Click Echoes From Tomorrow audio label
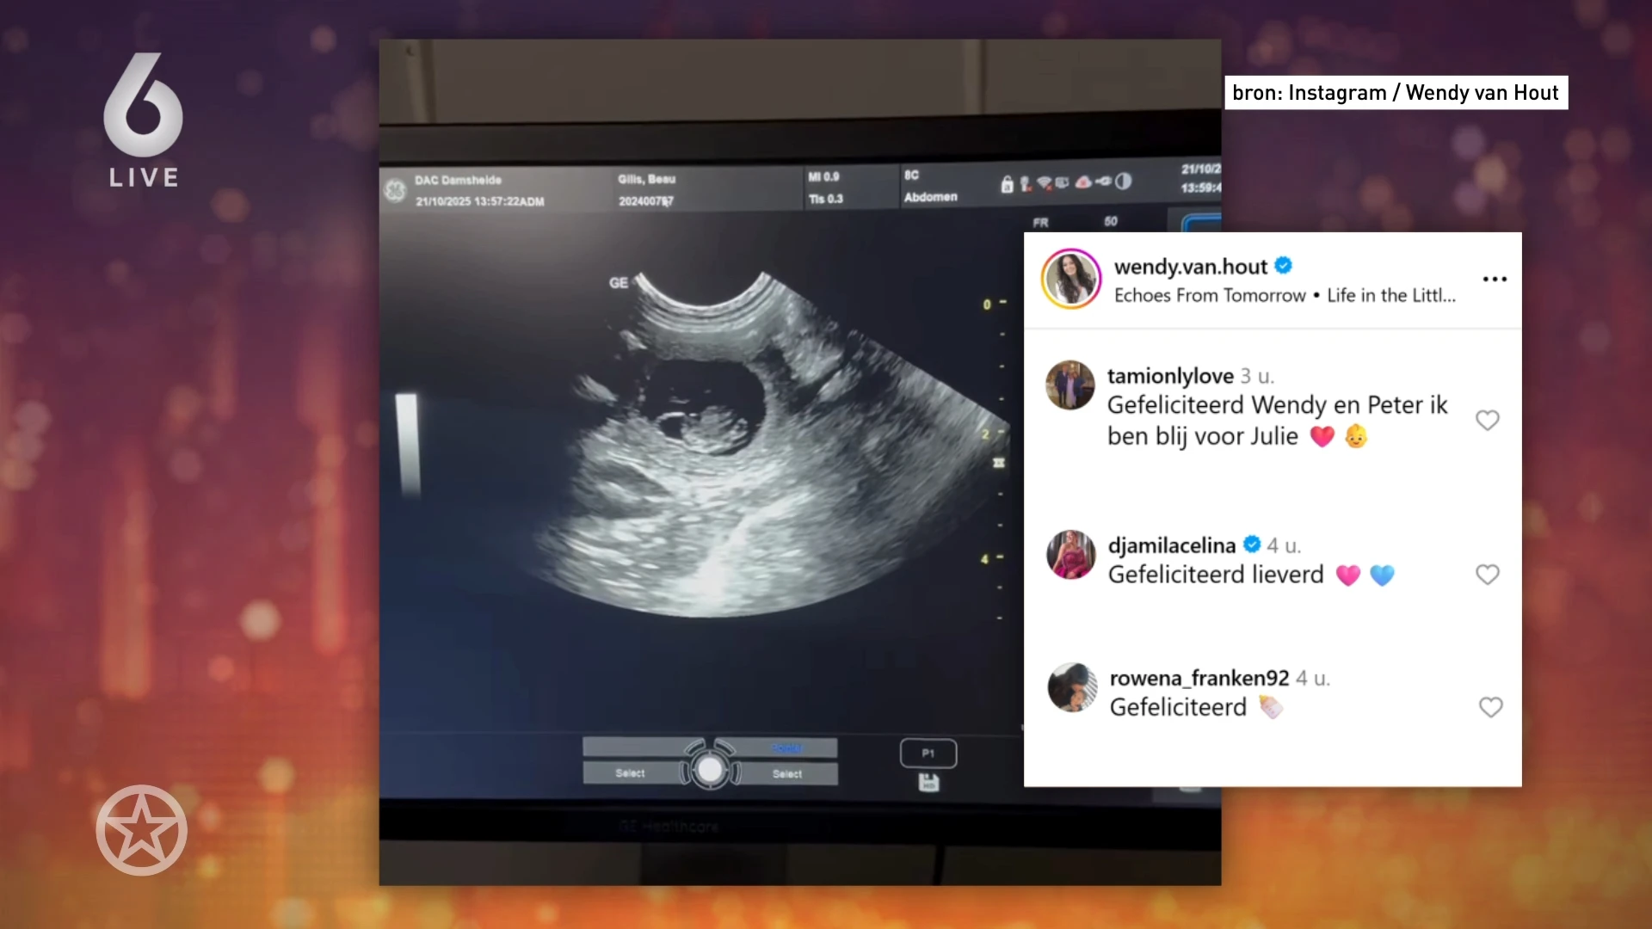The image size is (1652, 929). [1210, 296]
